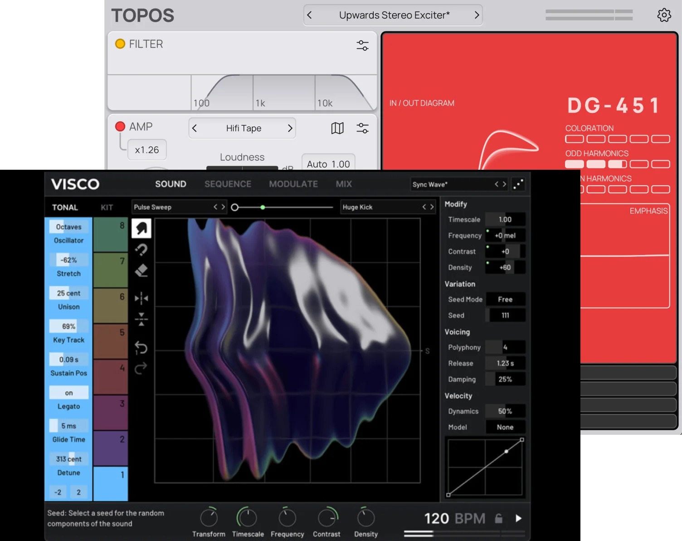Disable the FILTER module via its yellow light

[x=120, y=44]
